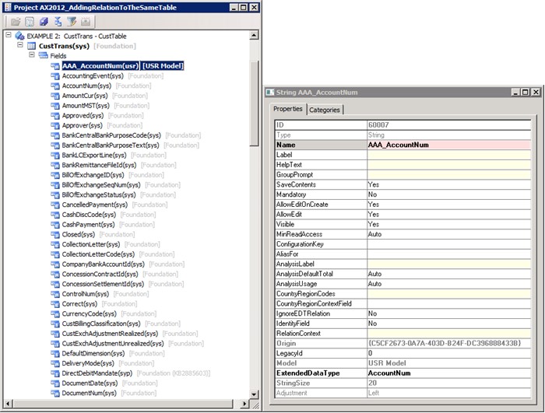Click the EXAMPLE 2 project node icon
This screenshot has width=545, height=413.
19,37
